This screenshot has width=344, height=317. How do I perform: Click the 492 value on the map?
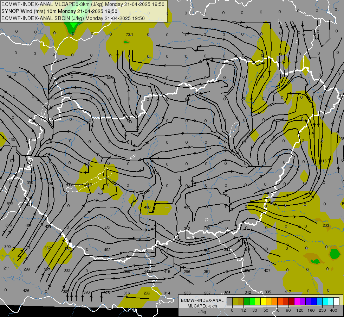point(107,250)
